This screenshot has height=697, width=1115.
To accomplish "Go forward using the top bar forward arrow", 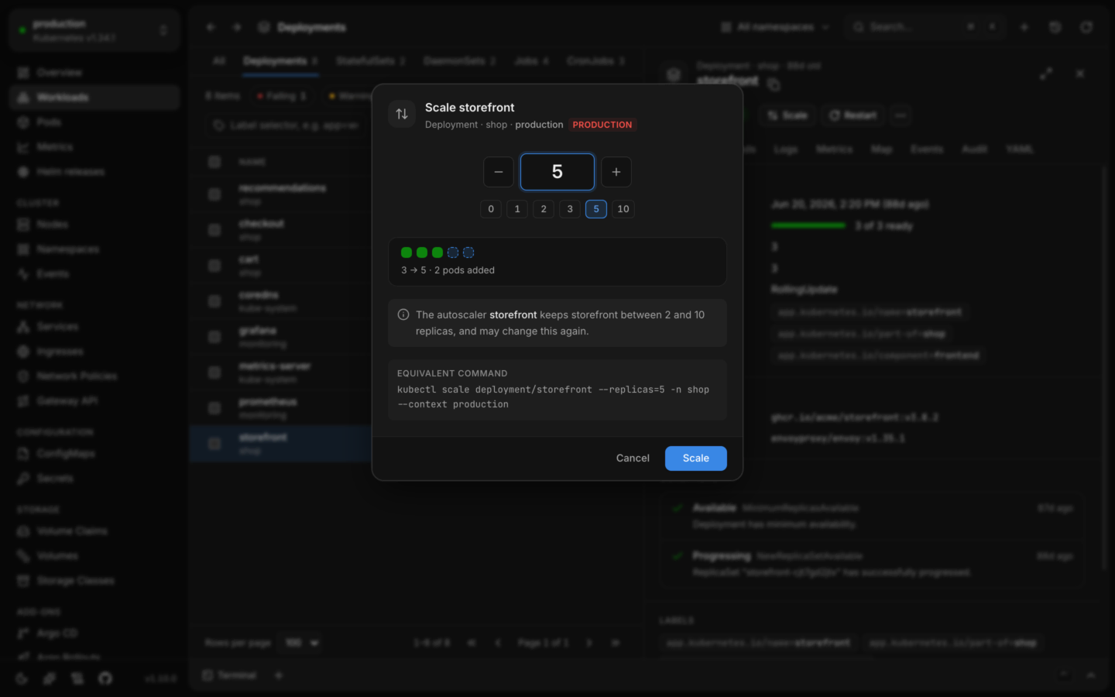I will point(237,27).
